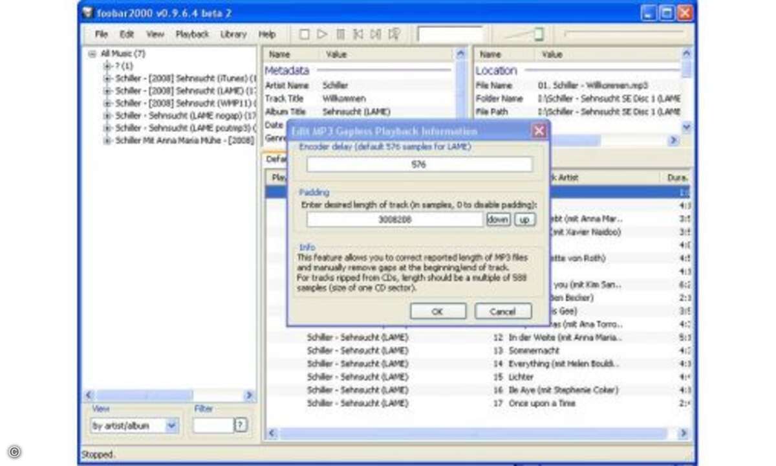The image size is (776, 466).
Task: Click OK in gapless playback dialog
Action: click(x=438, y=311)
